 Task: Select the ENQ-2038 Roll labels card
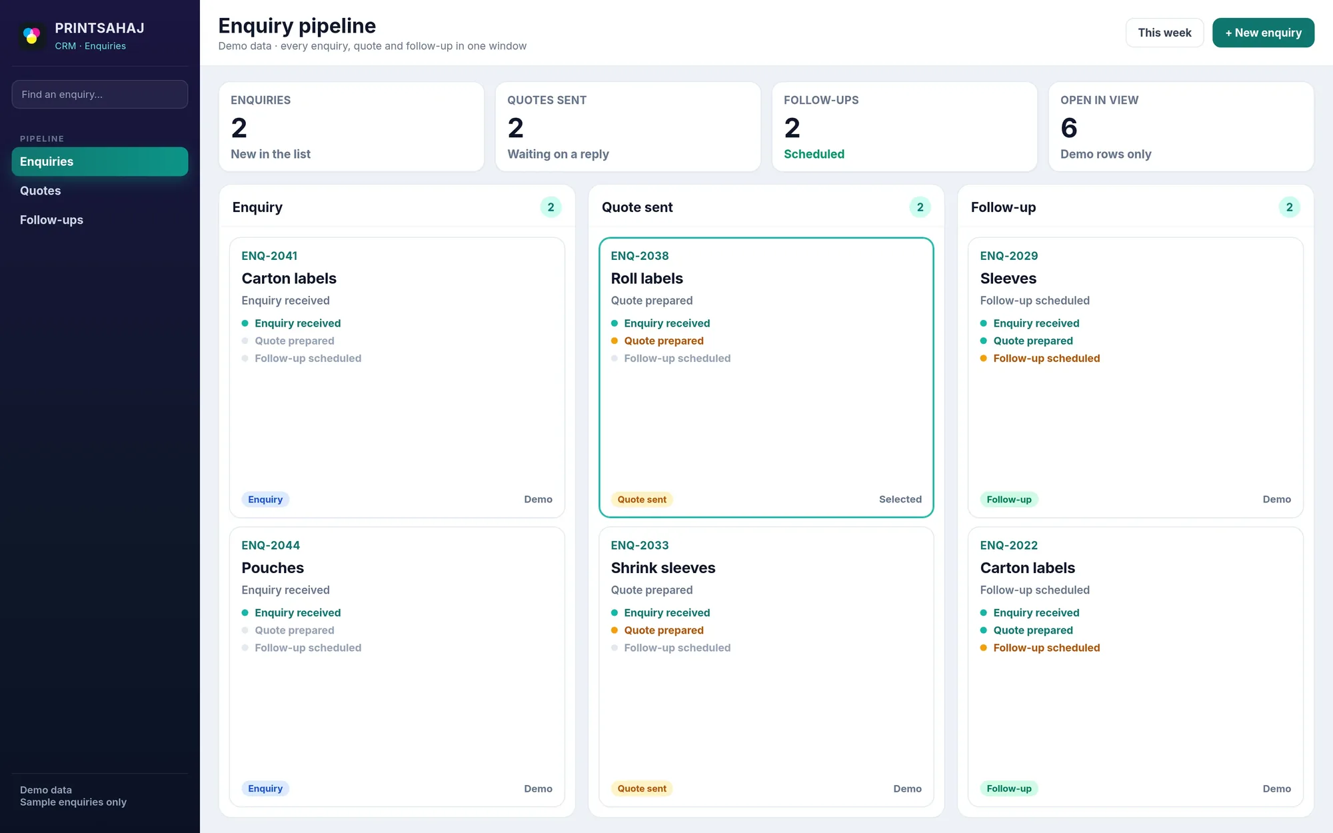766,377
